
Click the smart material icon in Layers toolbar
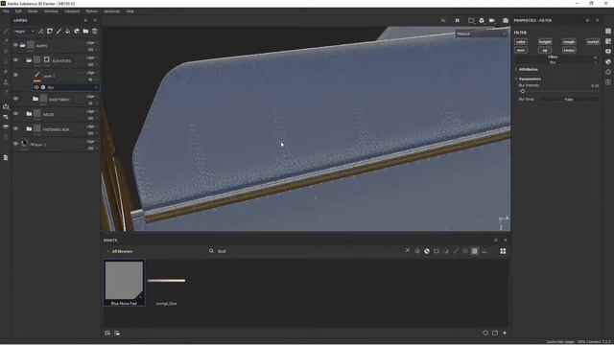tap(77, 31)
